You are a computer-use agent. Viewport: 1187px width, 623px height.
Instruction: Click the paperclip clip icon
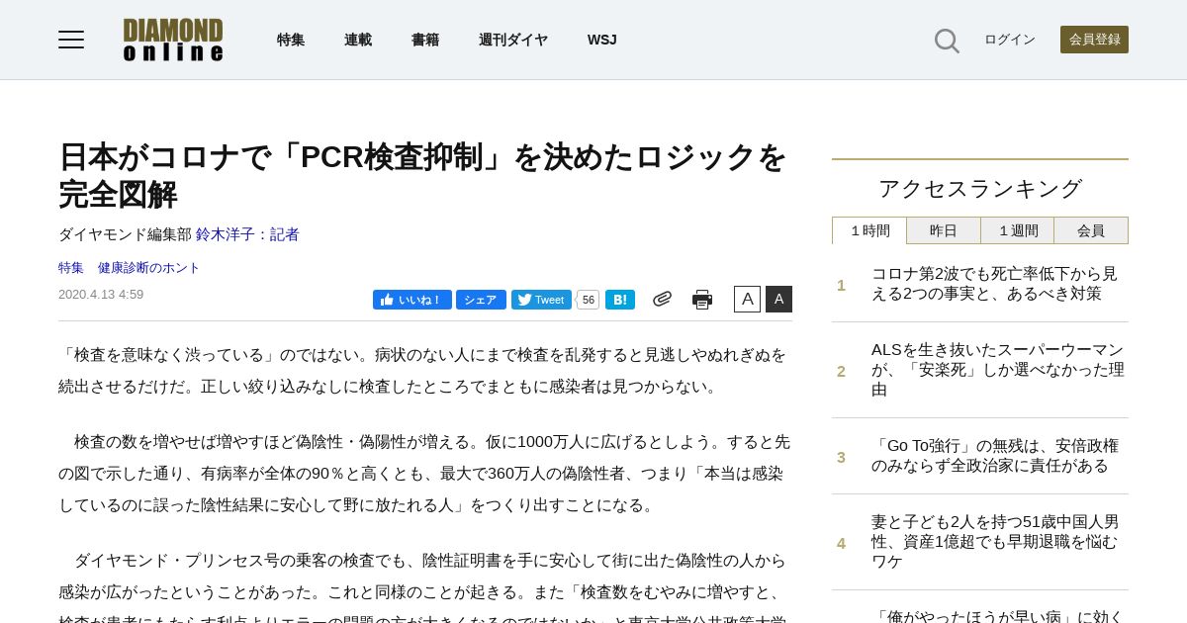pyautogui.click(x=662, y=299)
